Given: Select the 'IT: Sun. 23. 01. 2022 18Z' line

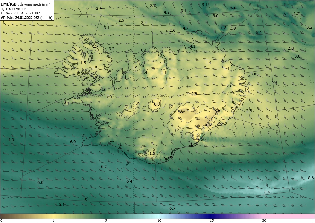Looking at the screenshot, I should 20,13.
